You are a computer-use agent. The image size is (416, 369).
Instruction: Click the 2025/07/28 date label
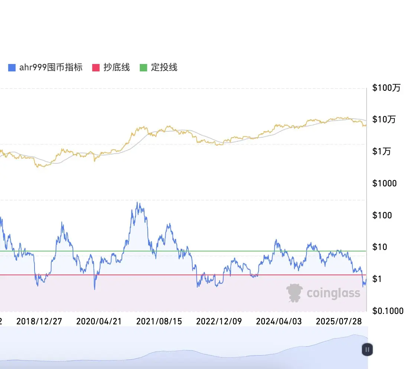(x=339, y=321)
